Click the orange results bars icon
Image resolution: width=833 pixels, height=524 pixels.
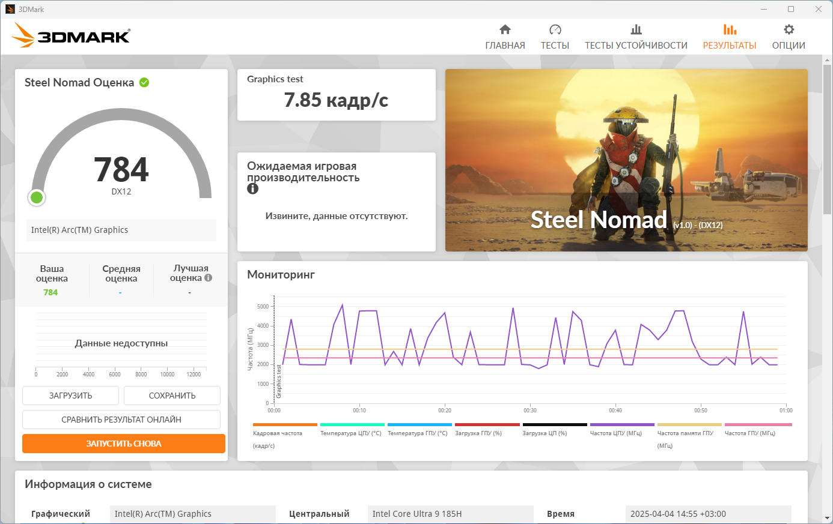tap(730, 29)
